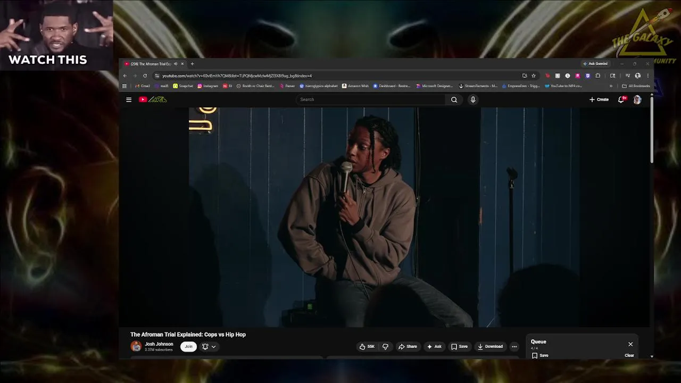Open Josh Johnson channel avatar

[136, 346]
